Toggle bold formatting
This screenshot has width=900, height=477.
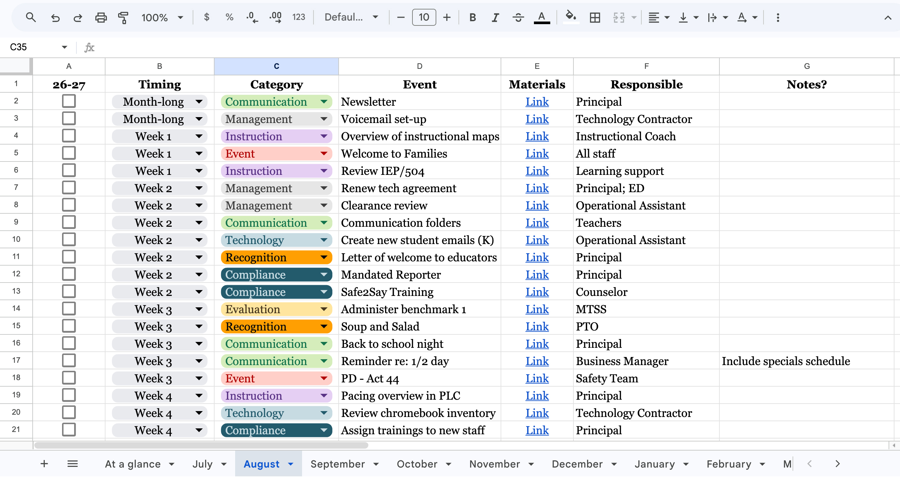pos(472,17)
